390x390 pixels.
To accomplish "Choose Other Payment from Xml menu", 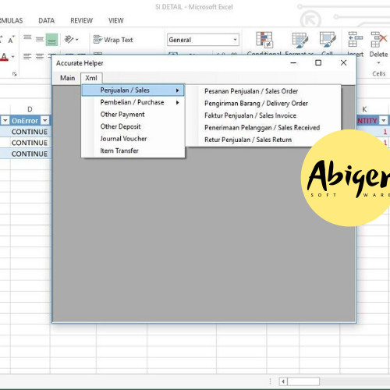I will [x=133, y=115].
